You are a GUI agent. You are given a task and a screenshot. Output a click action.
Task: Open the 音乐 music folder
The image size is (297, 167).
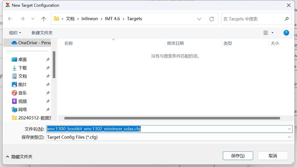coord(22,93)
